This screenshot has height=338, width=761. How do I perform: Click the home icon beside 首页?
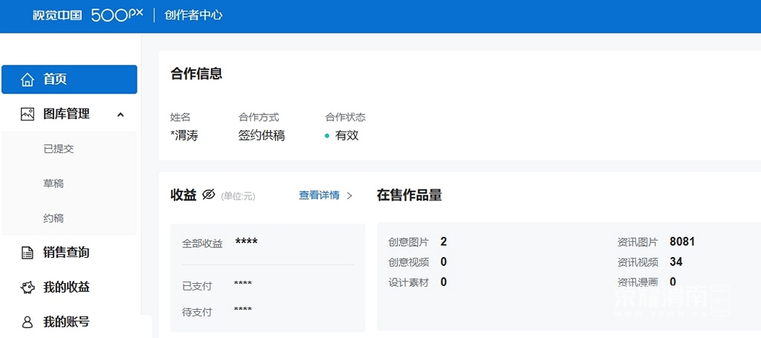click(x=27, y=79)
